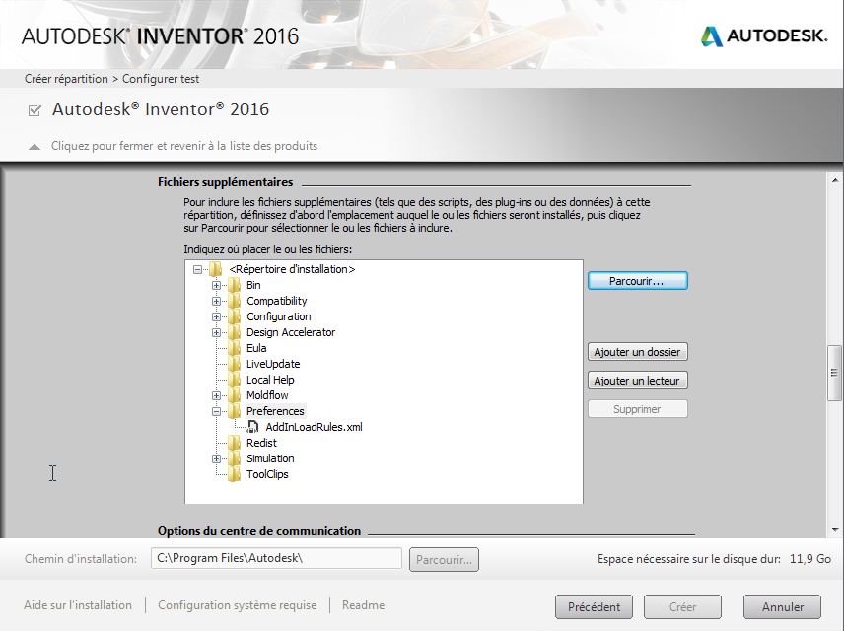
Task: Click 'Cliquez pour fermer et revenir' link text
Action: click(x=184, y=146)
